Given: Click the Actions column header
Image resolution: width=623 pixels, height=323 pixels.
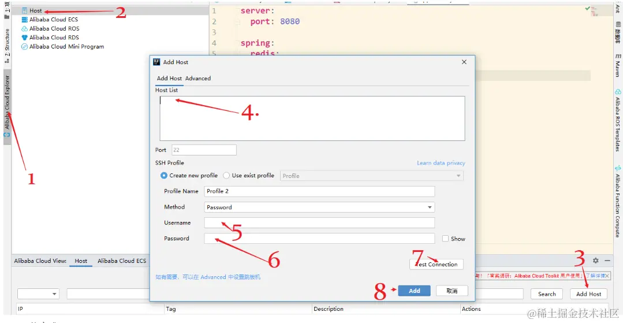Looking at the screenshot, I should 534,309.
